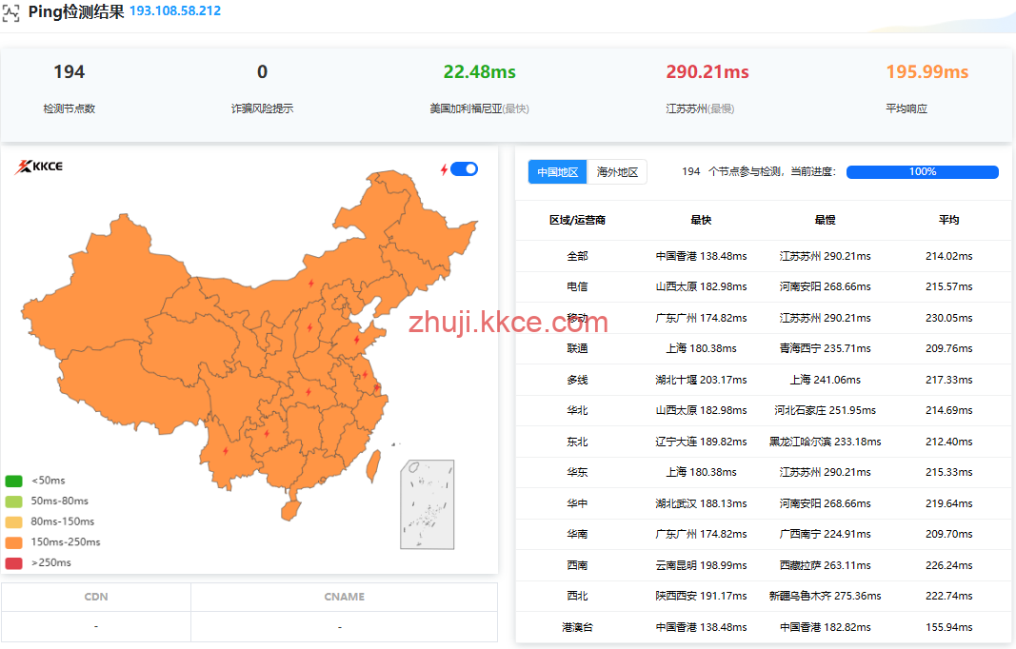1016x649 pixels.
Task: Click the 平均 column header
Action: tap(948, 220)
